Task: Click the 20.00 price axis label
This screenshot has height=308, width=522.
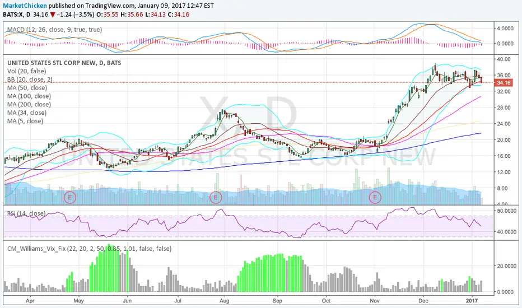Action: click(504, 140)
